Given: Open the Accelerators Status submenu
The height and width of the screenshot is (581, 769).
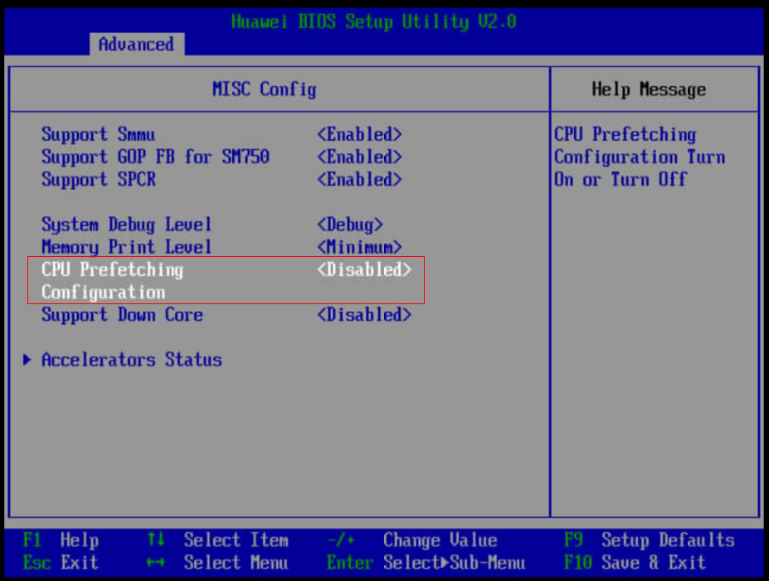Looking at the screenshot, I should click(x=131, y=360).
